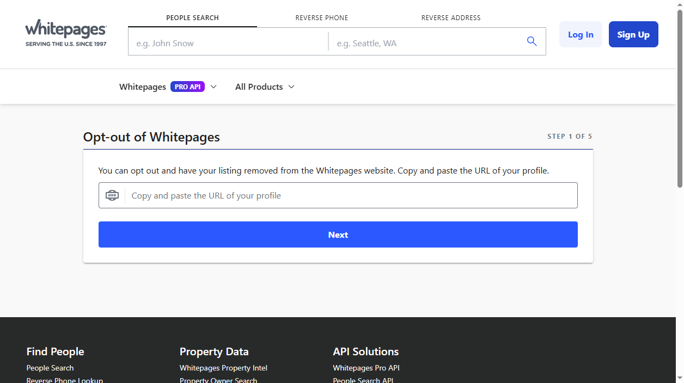Screen dimensions: 684x383
Task: Click the PRO API badge
Action: click(187, 87)
